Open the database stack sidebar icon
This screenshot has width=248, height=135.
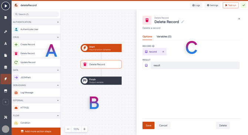pyautogui.click(x=6, y=67)
